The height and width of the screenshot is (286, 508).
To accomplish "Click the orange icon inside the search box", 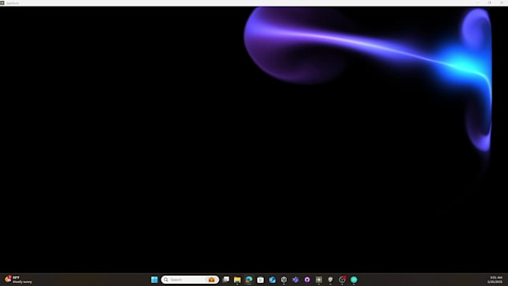I will pos(211,279).
